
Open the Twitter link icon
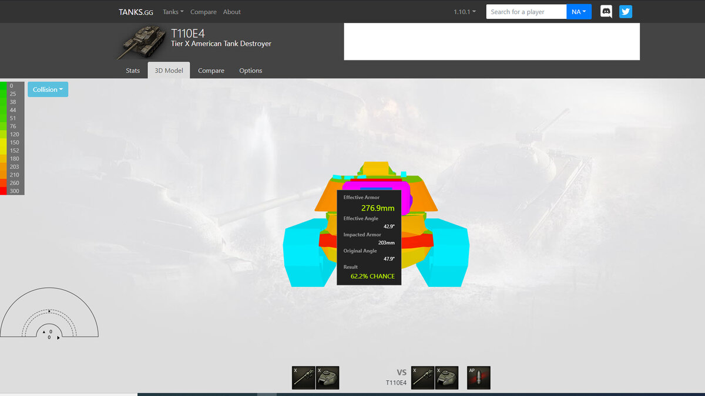coord(626,12)
